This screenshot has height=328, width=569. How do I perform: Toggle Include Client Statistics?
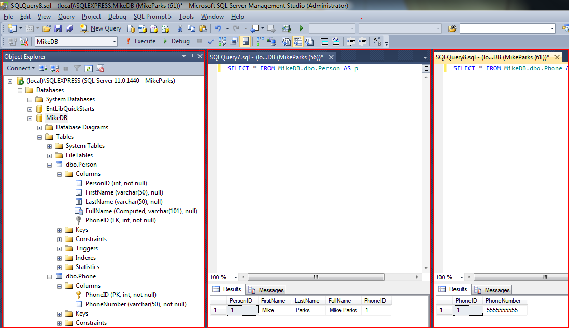click(272, 41)
